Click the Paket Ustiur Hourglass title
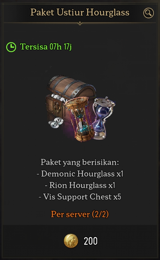The image size is (160, 260). (x=80, y=12)
